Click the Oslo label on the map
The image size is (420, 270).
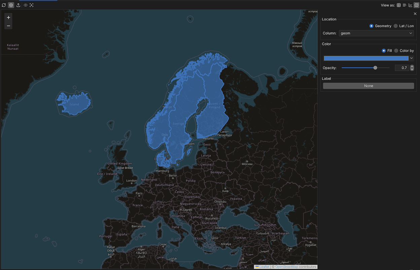[165, 135]
